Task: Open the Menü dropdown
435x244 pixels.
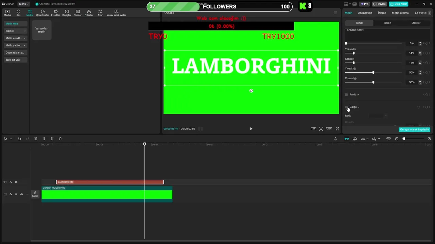Action: click(x=23, y=4)
